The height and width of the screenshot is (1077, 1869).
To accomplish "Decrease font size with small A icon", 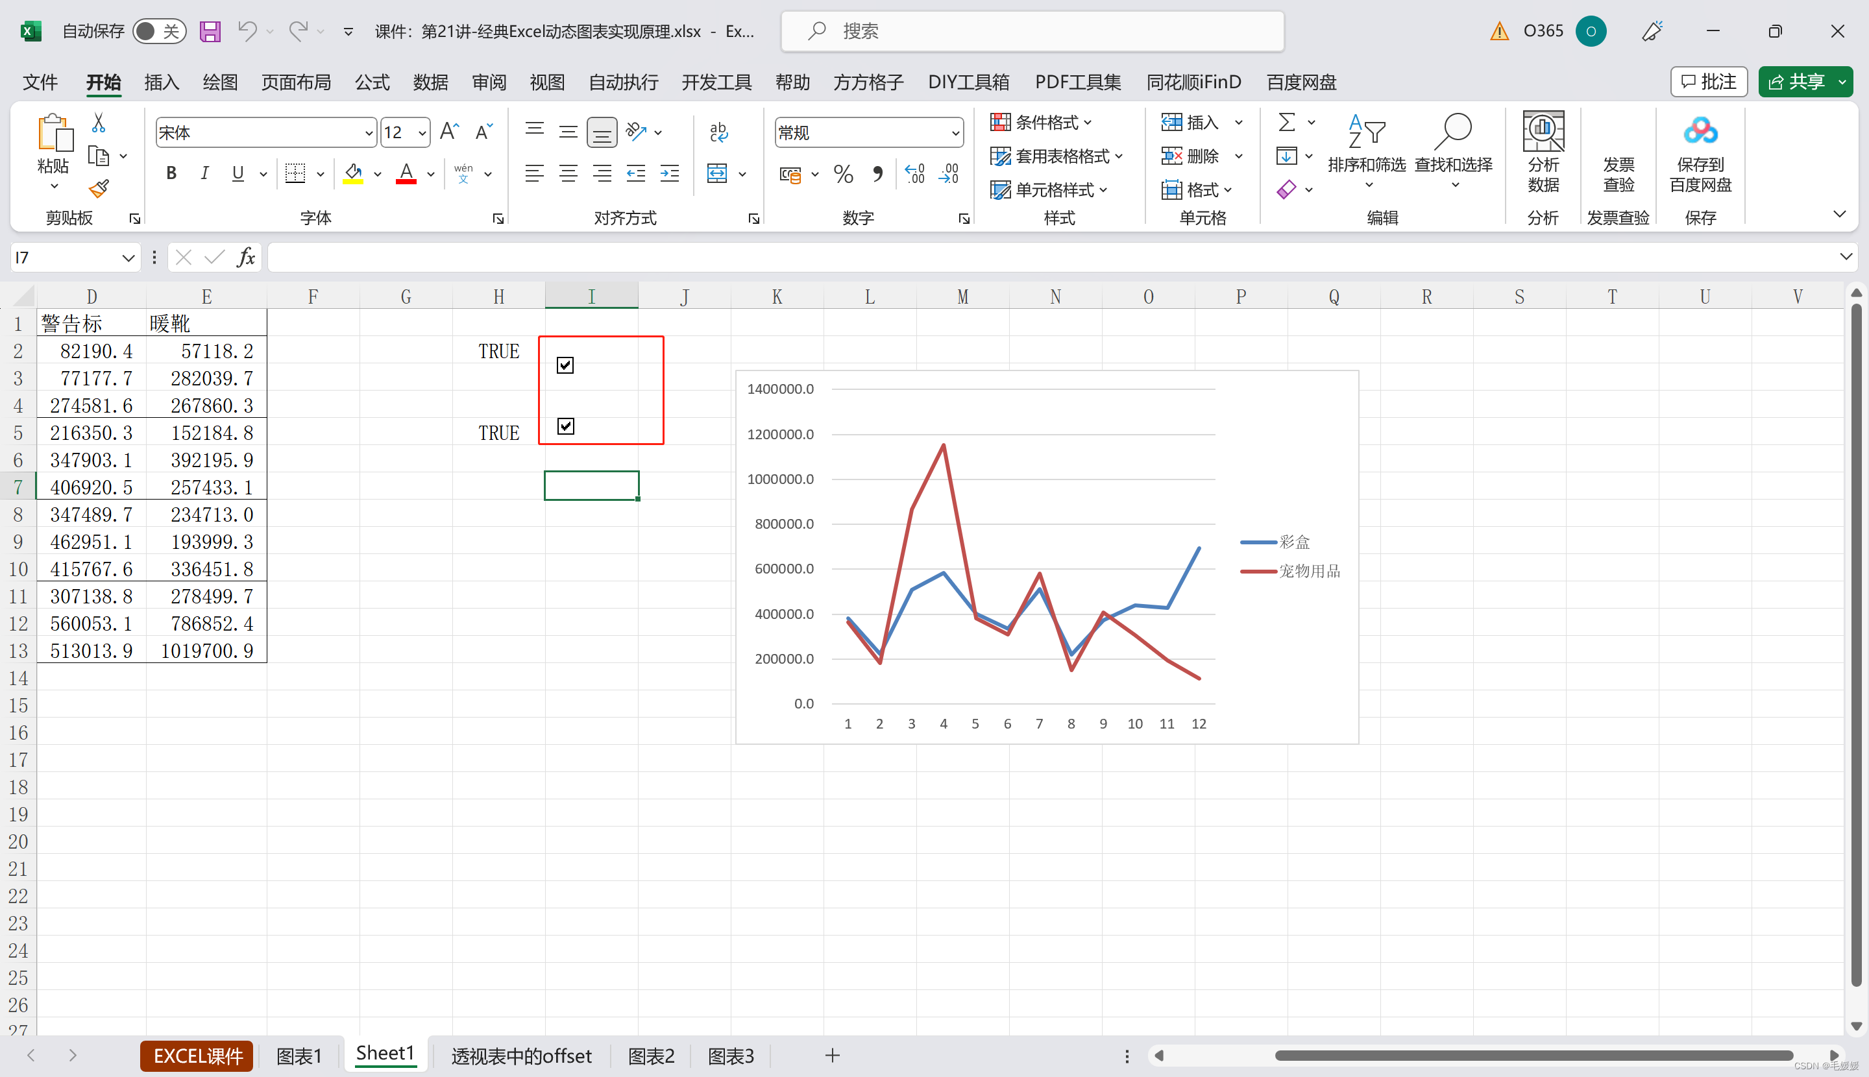I will coord(484,132).
